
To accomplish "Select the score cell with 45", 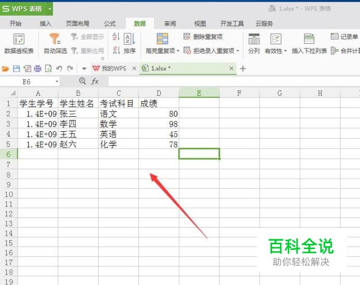I will (x=159, y=134).
